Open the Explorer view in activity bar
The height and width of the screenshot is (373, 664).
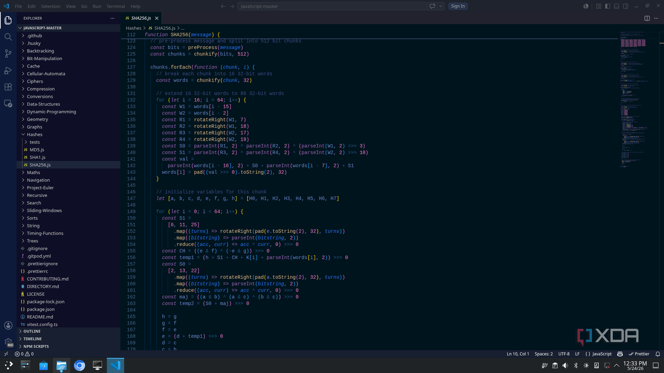click(8, 20)
